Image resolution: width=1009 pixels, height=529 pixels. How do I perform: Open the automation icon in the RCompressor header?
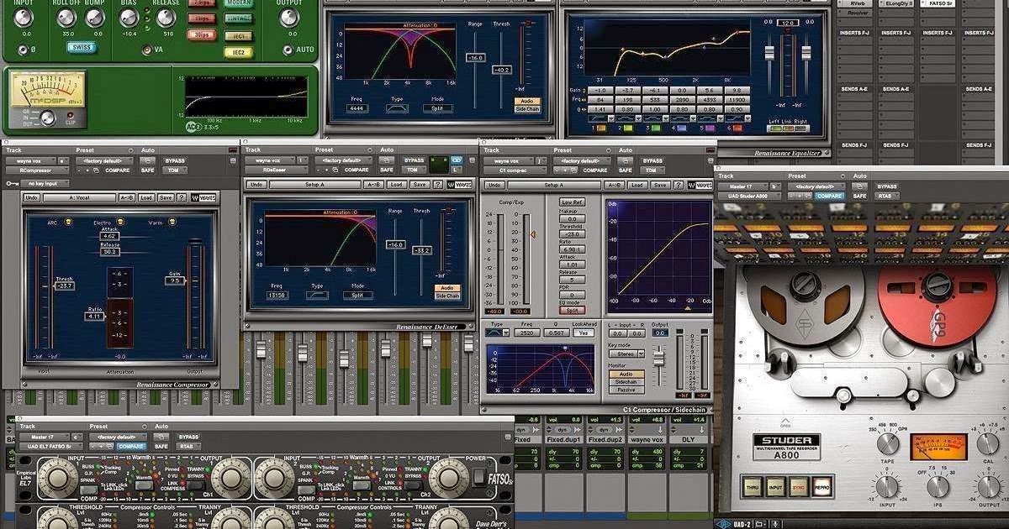point(147,161)
